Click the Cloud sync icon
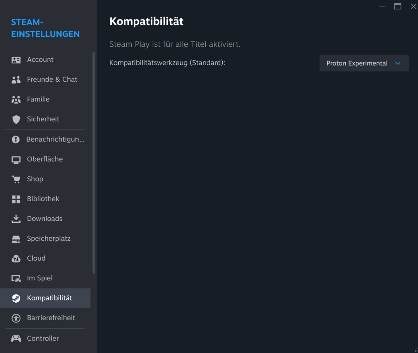 [16, 258]
